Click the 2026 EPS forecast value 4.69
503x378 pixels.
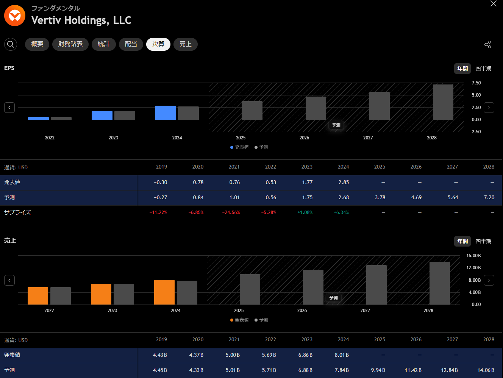coord(417,197)
